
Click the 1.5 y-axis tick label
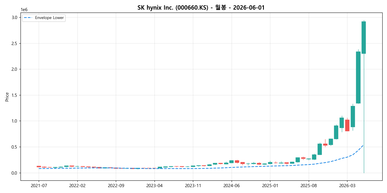point(15,95)
